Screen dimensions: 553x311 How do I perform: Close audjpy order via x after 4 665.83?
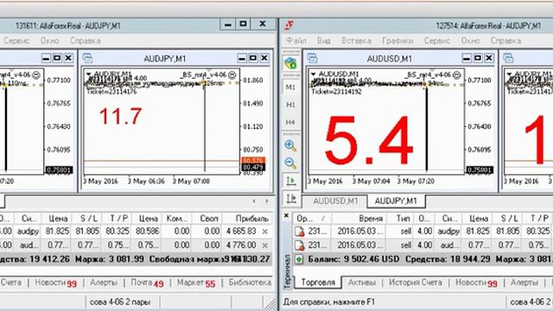coord(265,232)
